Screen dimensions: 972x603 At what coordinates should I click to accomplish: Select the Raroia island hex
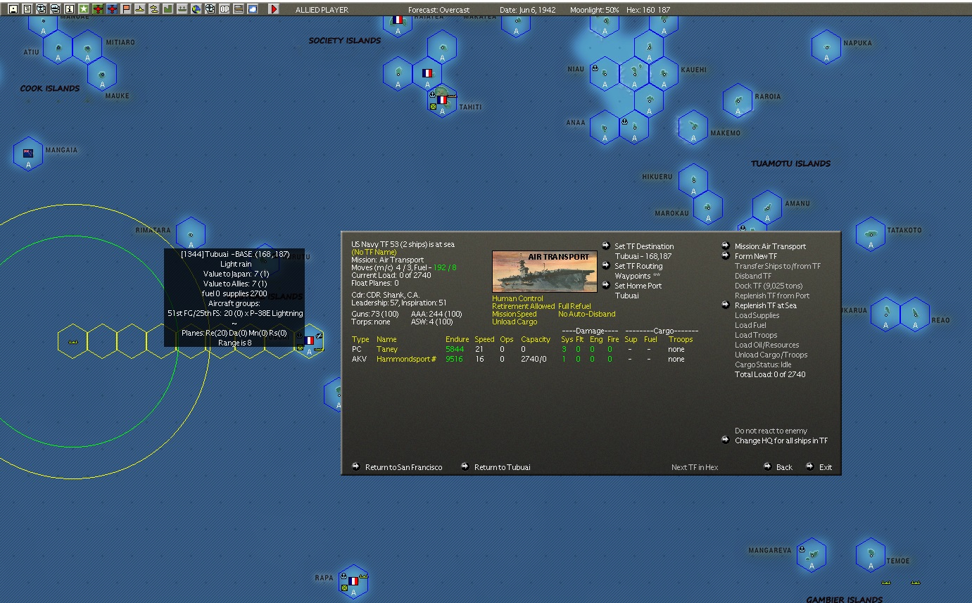tap(738, 101)
